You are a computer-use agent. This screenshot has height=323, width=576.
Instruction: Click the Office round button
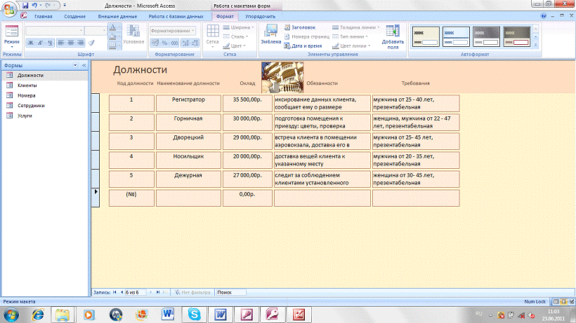tap(9, 8)
